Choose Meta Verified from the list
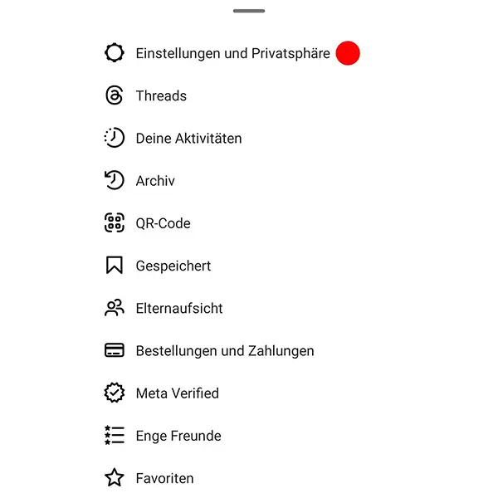The width and height of the screenshot is (498, 498). click(x=178, y=393)
